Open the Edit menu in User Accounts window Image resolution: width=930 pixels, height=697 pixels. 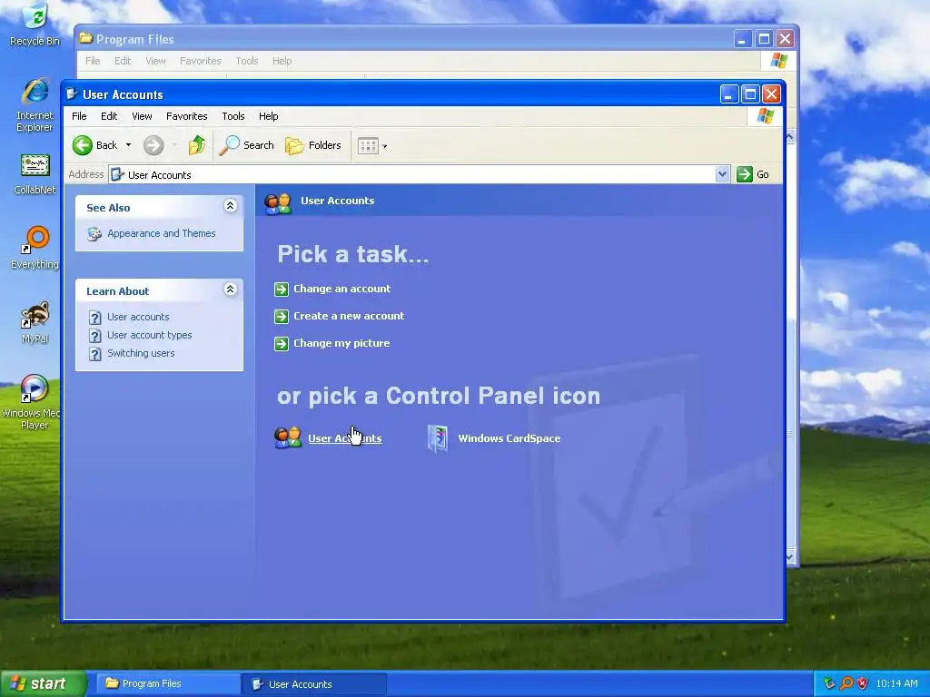(109, 116)
